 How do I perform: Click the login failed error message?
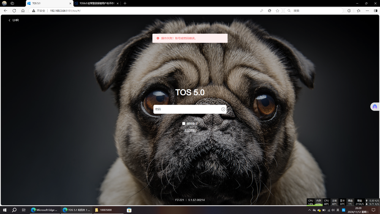point(190,38)
